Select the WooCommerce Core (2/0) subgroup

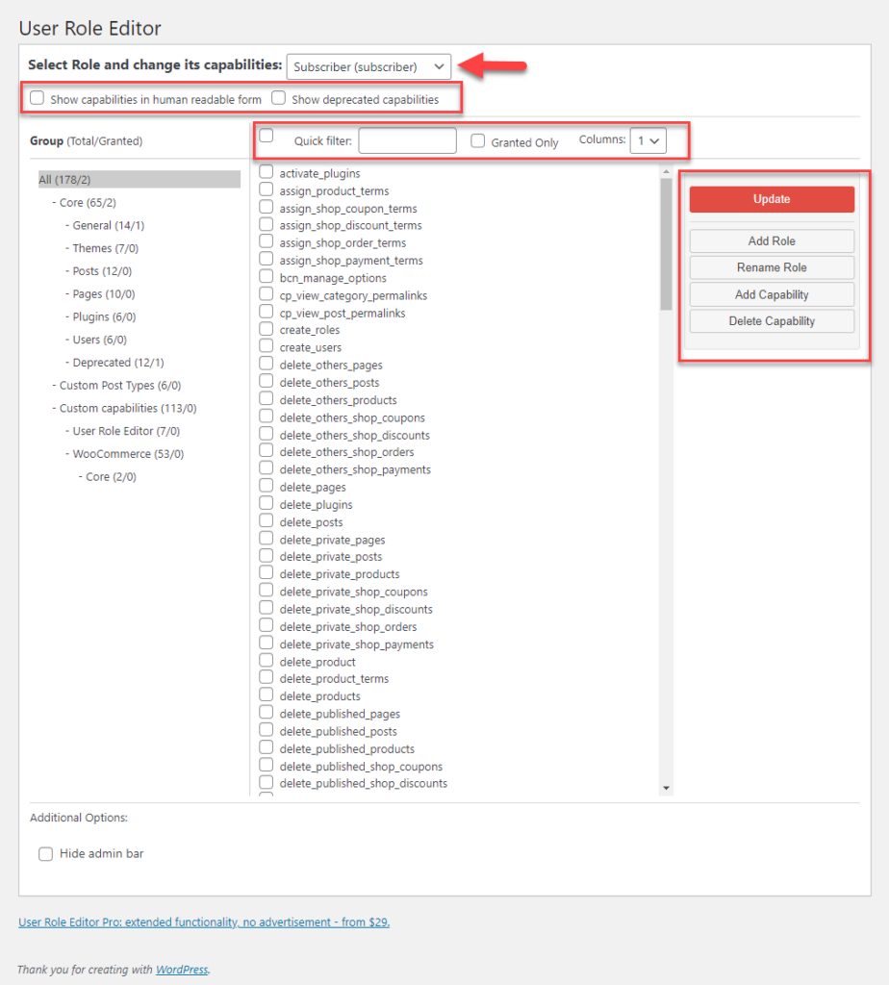(x=112, y=477)
